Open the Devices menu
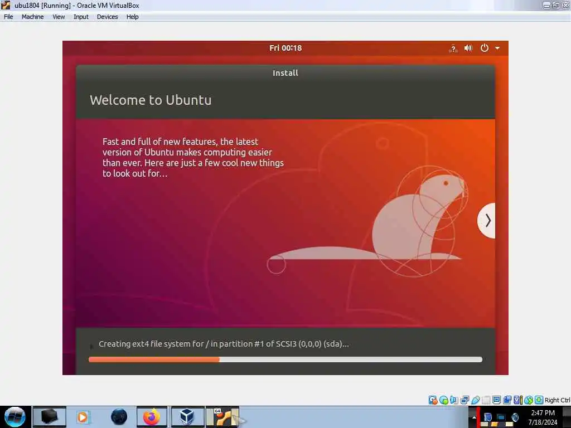 (108, 17)
